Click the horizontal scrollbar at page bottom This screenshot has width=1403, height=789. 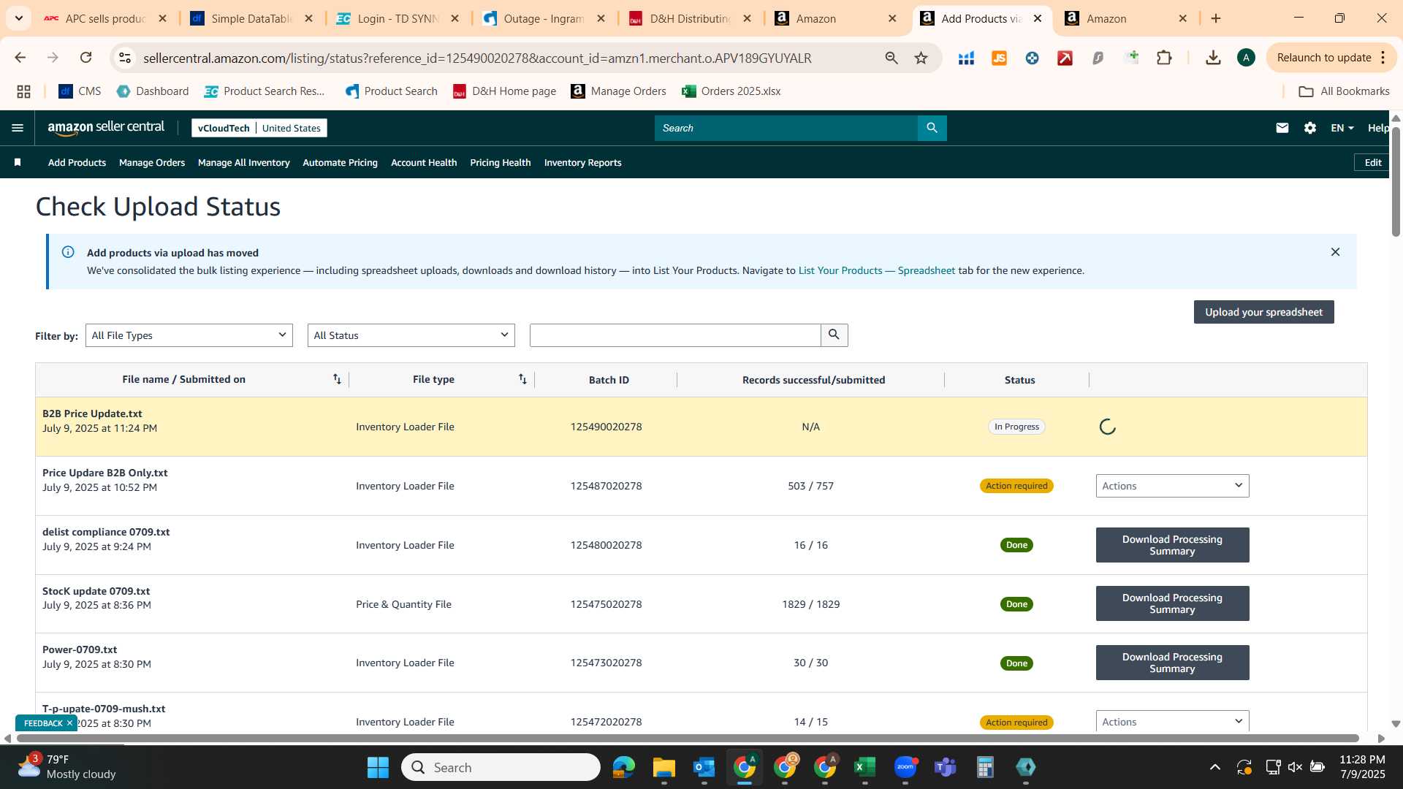687,738
